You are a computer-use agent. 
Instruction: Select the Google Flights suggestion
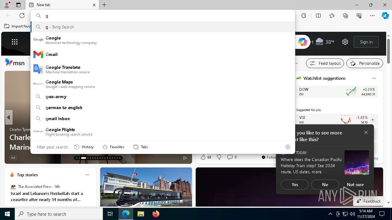163,132
